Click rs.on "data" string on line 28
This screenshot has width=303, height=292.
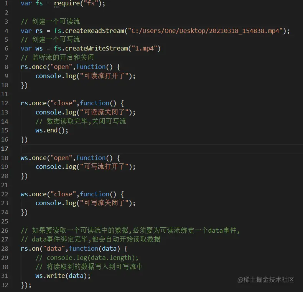pos(54,249)
